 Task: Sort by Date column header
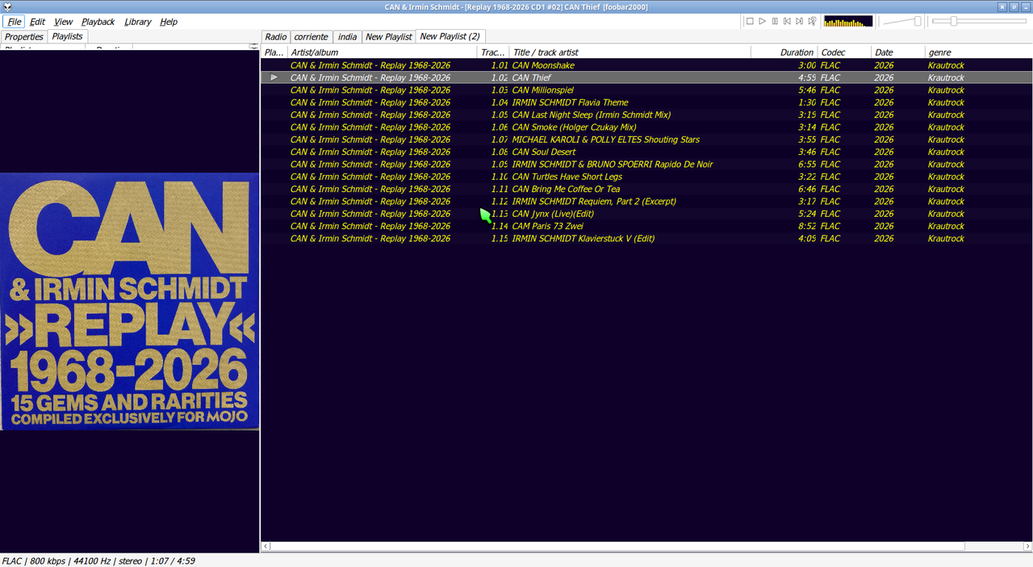[x=898, y=52]
